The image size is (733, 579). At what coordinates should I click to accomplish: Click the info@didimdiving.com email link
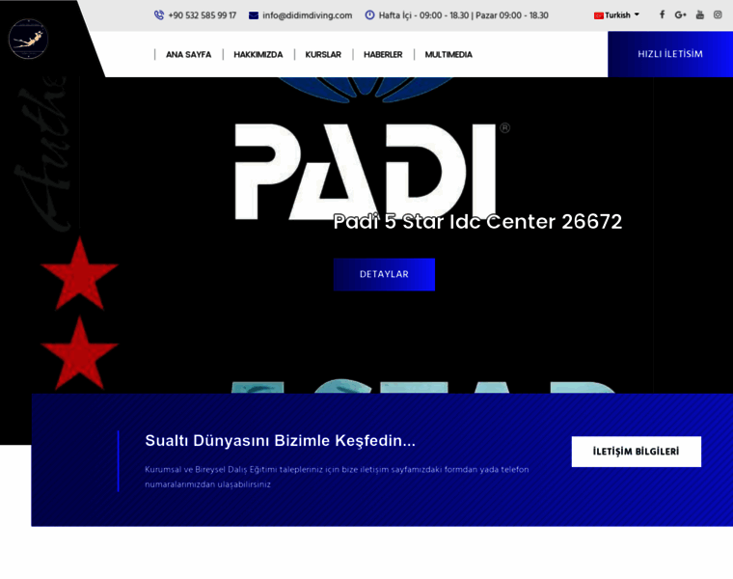coord(307,15)
